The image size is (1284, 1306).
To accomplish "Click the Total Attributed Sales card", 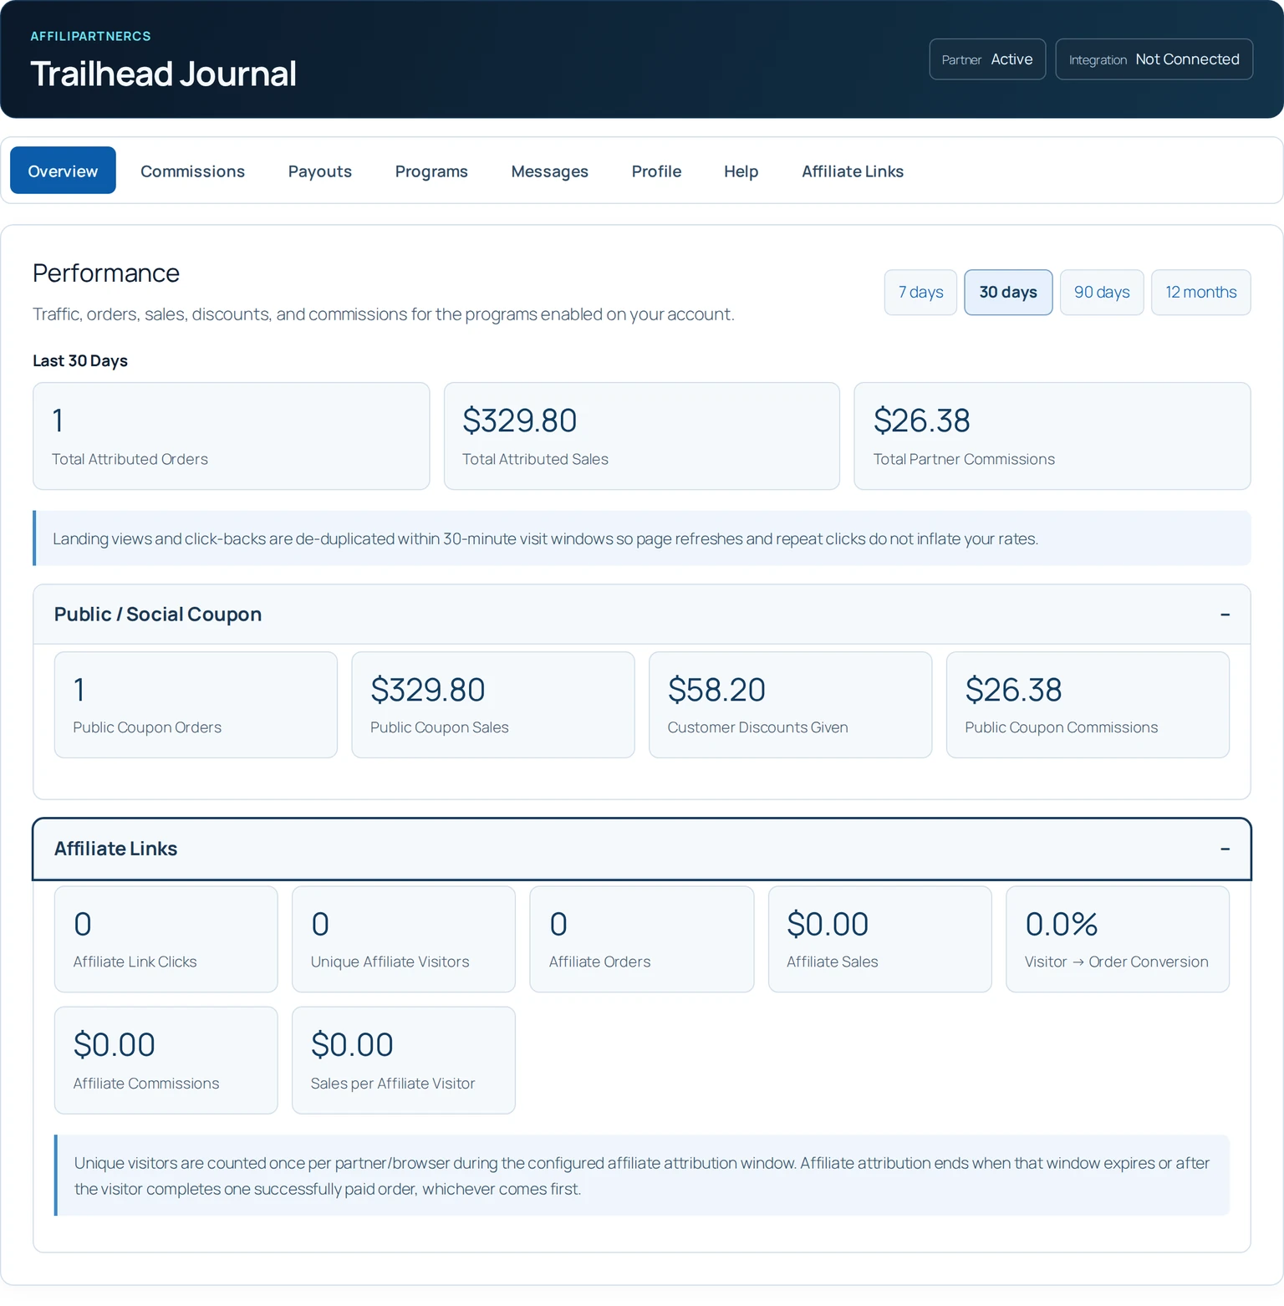I will pos(641,436).
